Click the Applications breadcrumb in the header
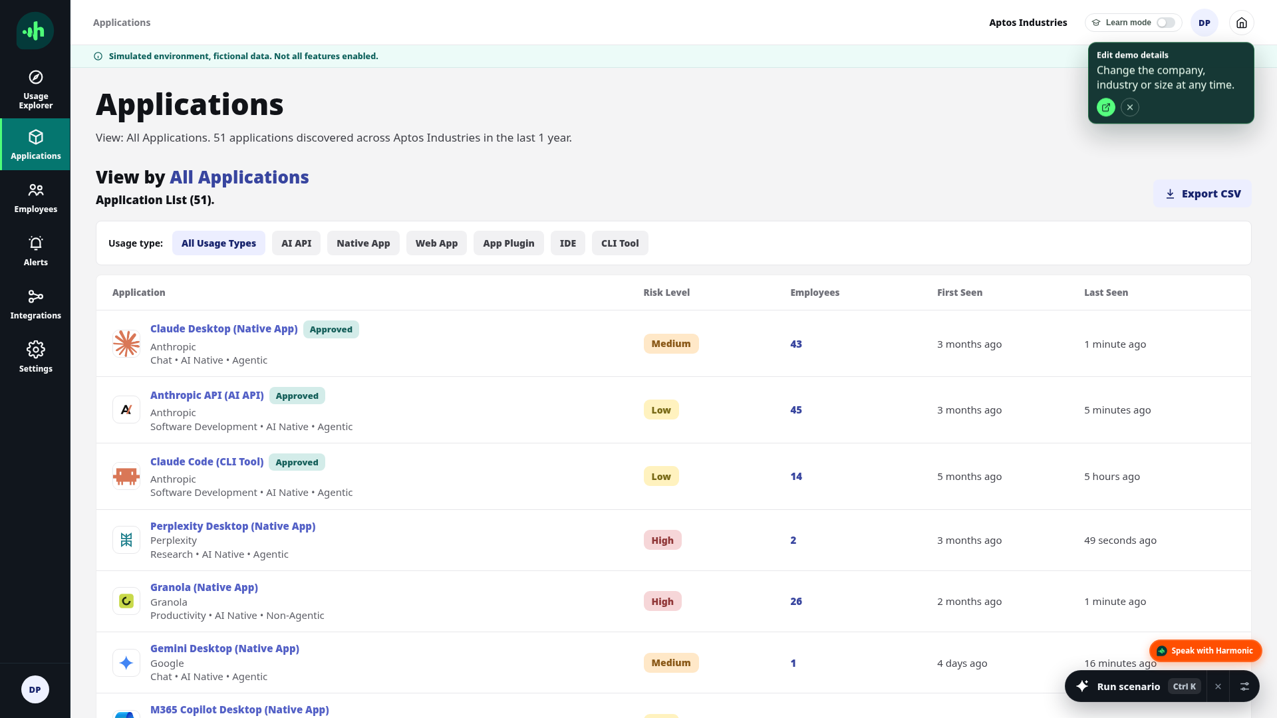 click(122, 23)
